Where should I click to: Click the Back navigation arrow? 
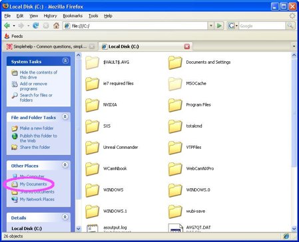[x=7, y=26]
